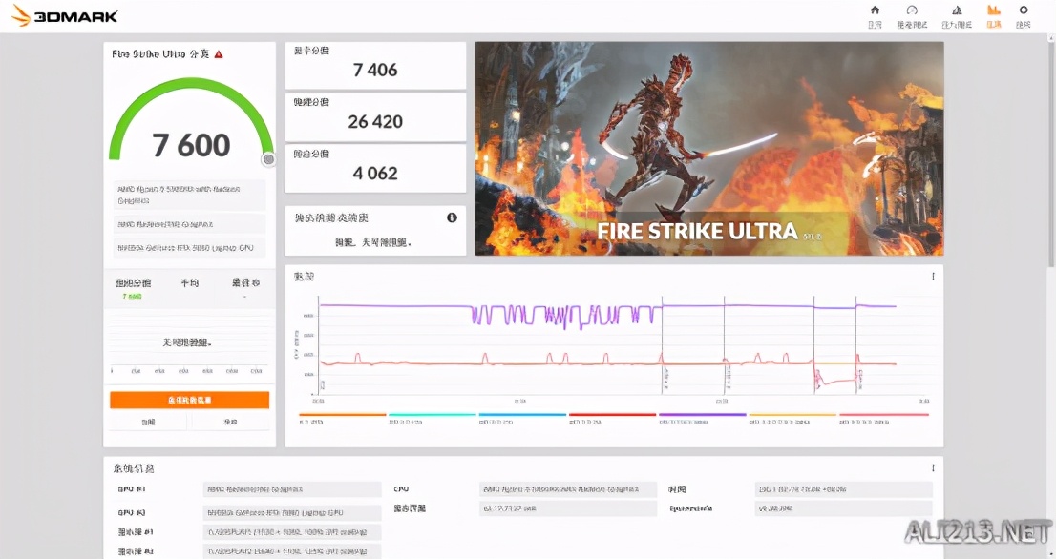Screen dimensions: 1056x559
Task: Click the combined score 4 062
Action: (375, 174)
